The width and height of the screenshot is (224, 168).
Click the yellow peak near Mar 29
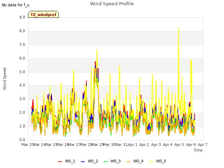coord(97,50)
